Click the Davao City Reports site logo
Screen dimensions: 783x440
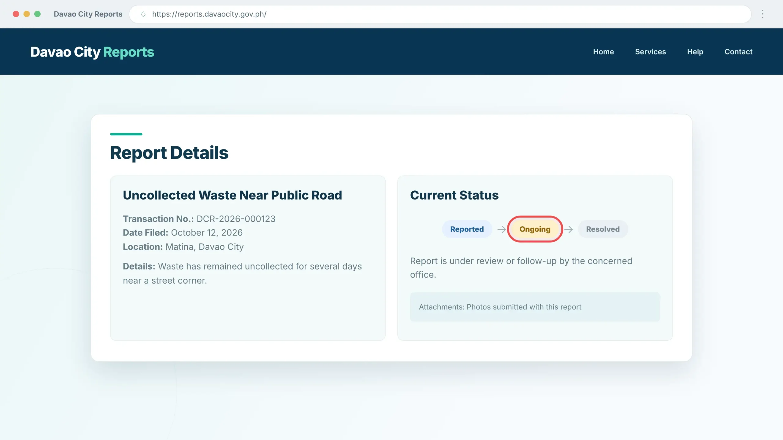pyautogui.click(x=92, y=52)
